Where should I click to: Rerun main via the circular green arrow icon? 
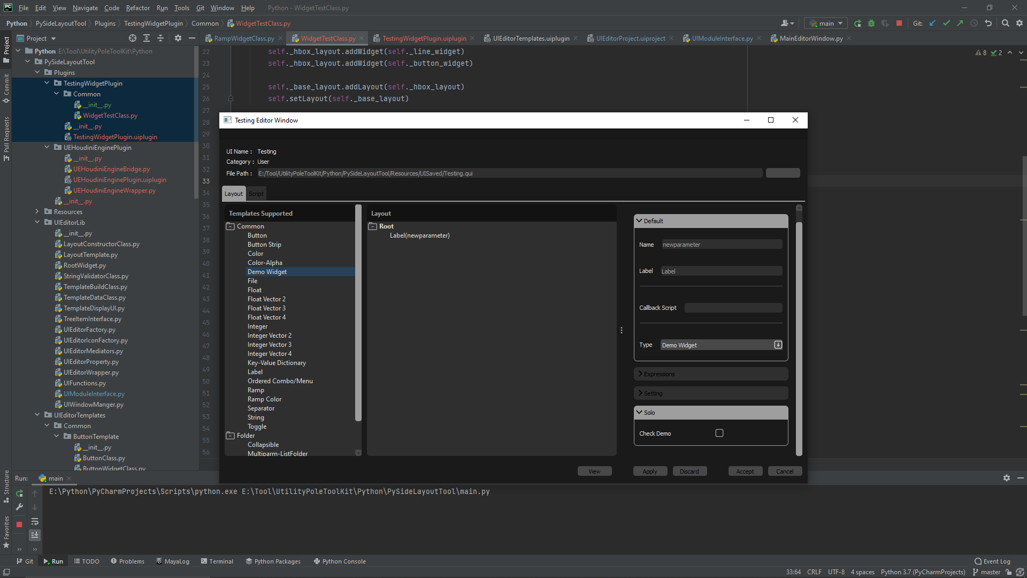pyautogui.click(x=857, y=23)
